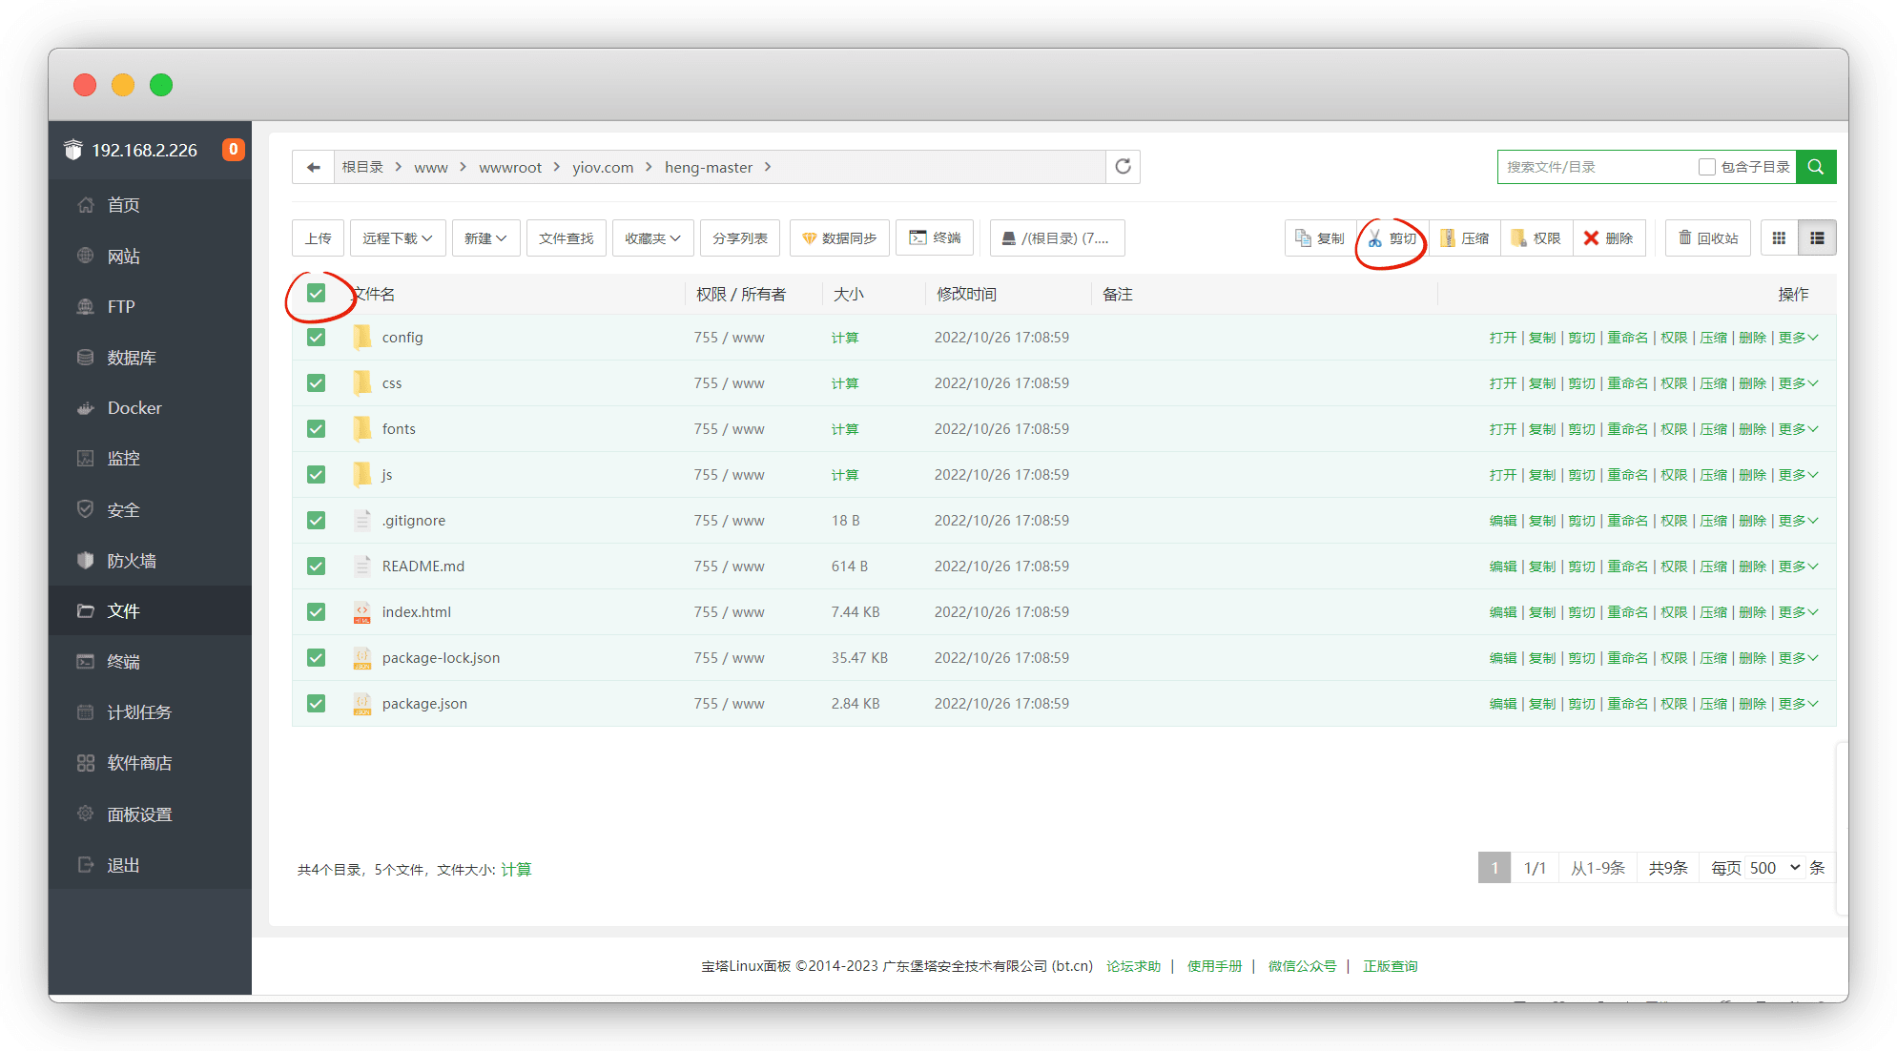Switch to list view icon

tap(1817, 238)
